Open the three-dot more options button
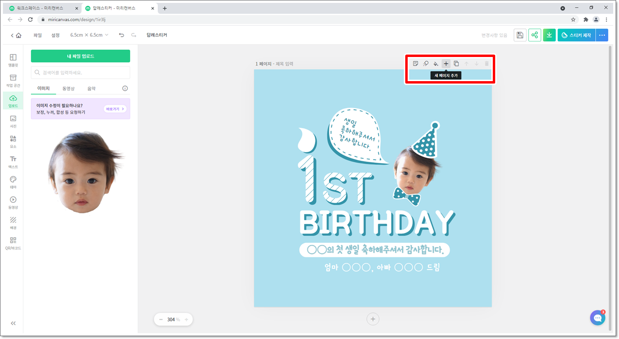The height and width of the screenshot is (339, 619). (x=602, y=35)
